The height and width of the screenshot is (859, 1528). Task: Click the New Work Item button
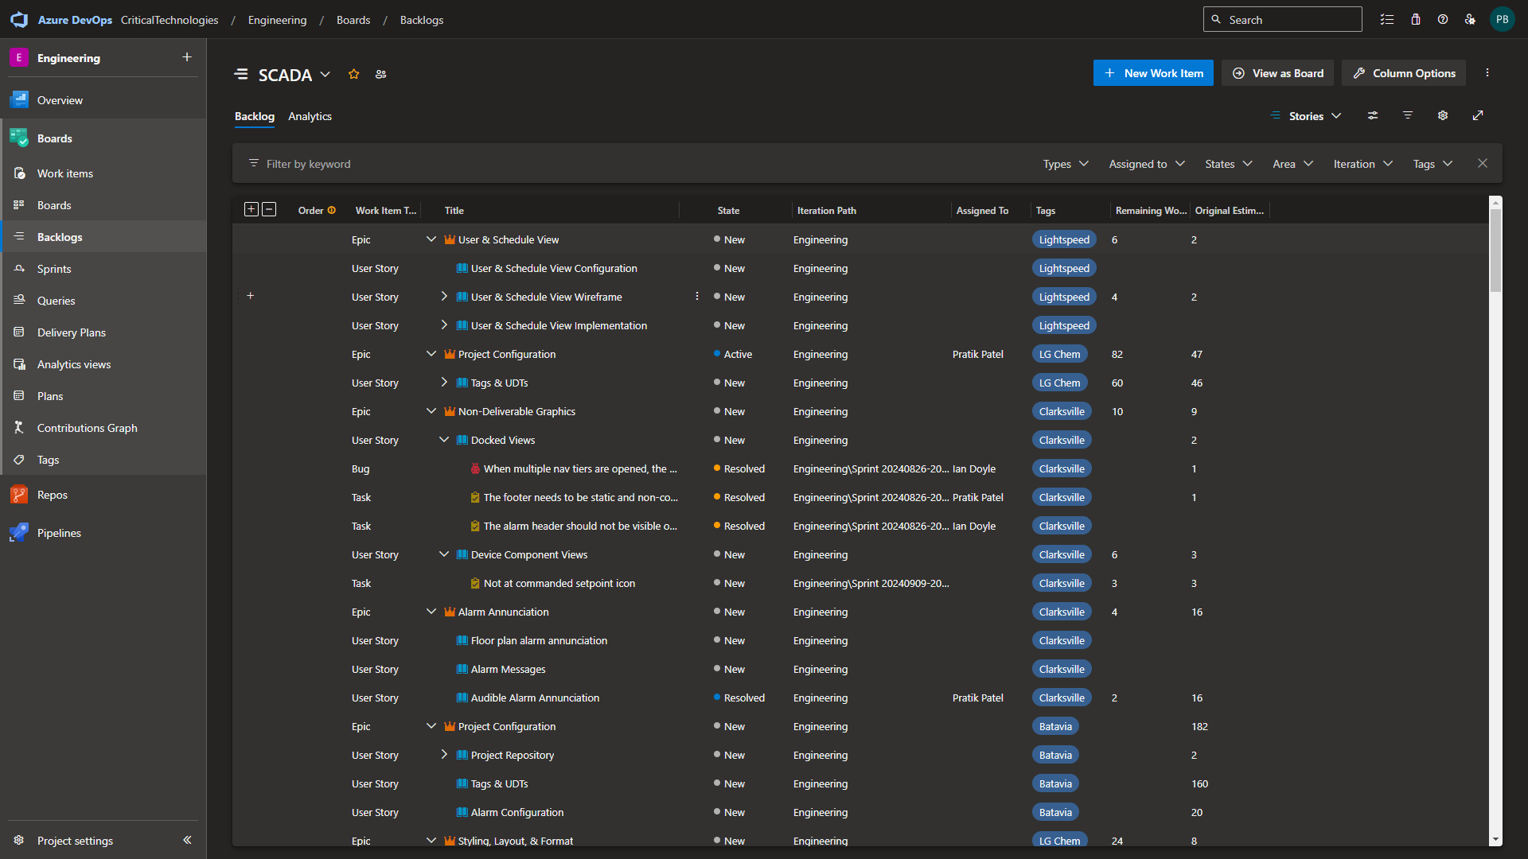pos(1153,73)
